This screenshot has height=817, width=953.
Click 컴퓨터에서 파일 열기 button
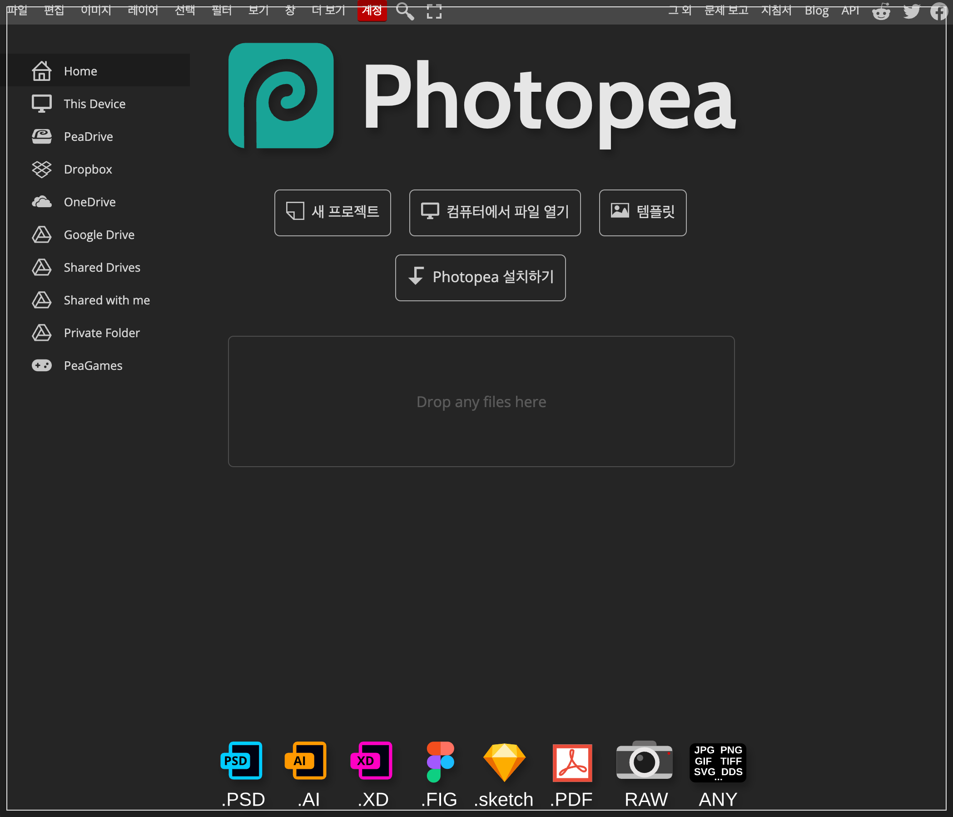coord(495,213)
